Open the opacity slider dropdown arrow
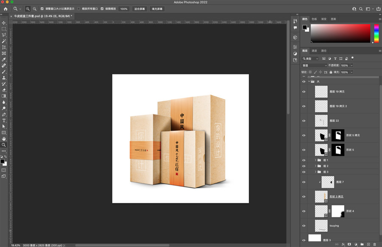The width and height of the screenshot is (382, 247). tap(351, 65)
